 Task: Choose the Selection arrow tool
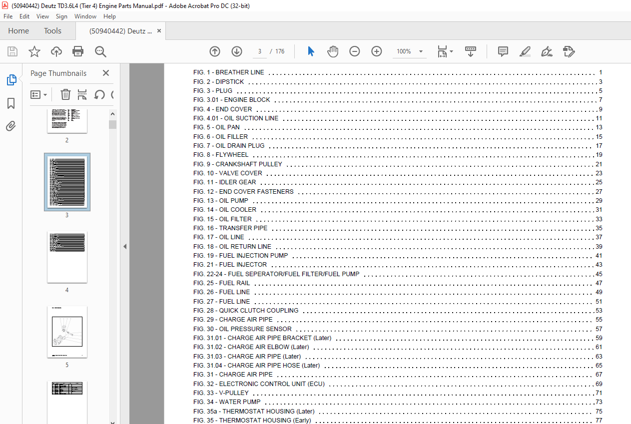(311, 51)
